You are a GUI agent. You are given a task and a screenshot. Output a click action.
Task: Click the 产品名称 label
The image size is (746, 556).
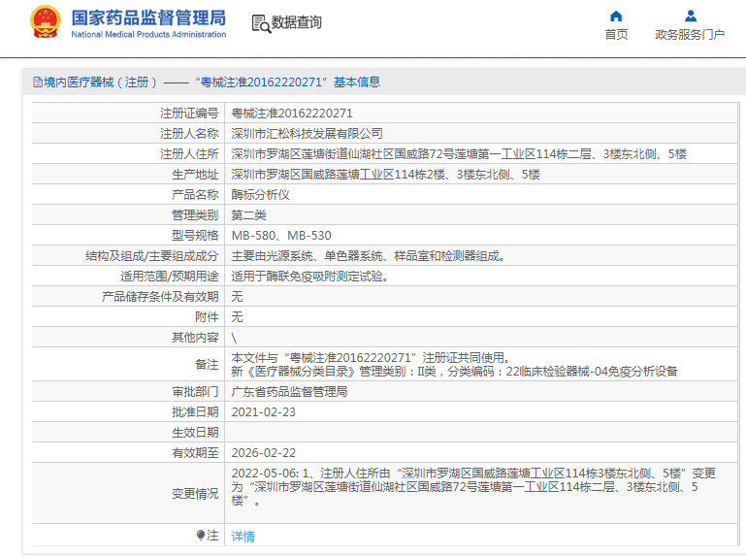click(x=195, y=195)
